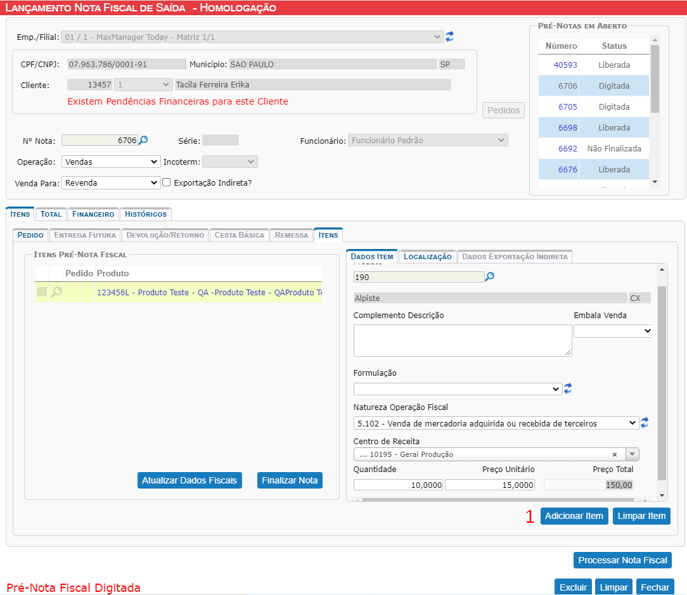Click the Preço Unitário input field
Screen dimensions: 687x595
pyautogui.click(x=490, y=485)
